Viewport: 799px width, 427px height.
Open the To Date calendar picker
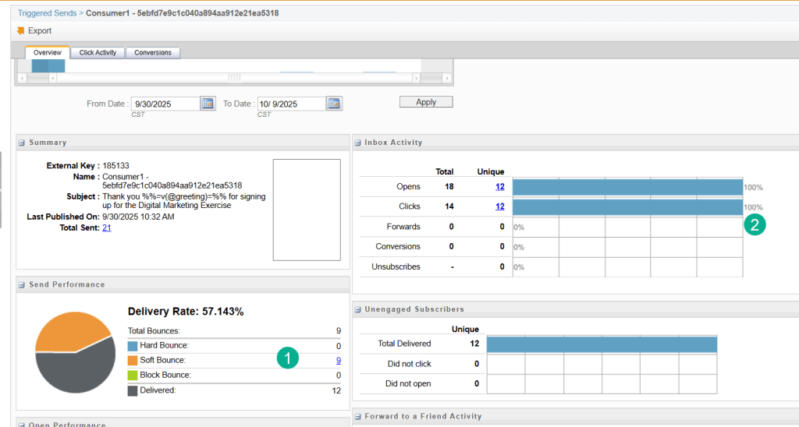(x=334, y=104)
